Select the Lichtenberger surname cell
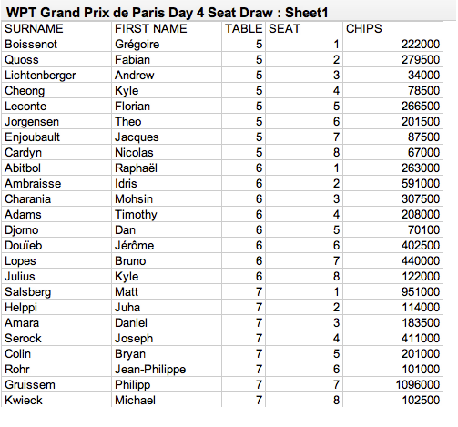Image resolution: width=458 pixels, height=427 pixels. click(56, 76)
